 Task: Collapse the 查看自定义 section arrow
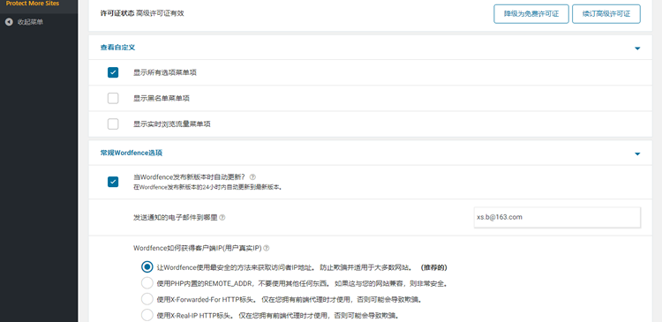(637, 49)
